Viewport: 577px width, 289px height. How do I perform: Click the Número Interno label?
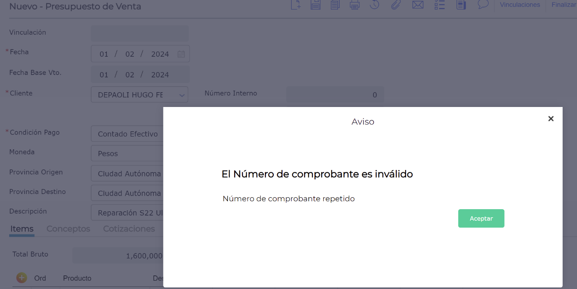231,93
